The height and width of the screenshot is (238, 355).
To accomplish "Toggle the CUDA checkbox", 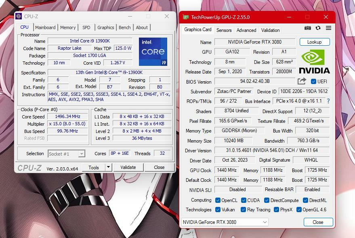I will point(244,200).
